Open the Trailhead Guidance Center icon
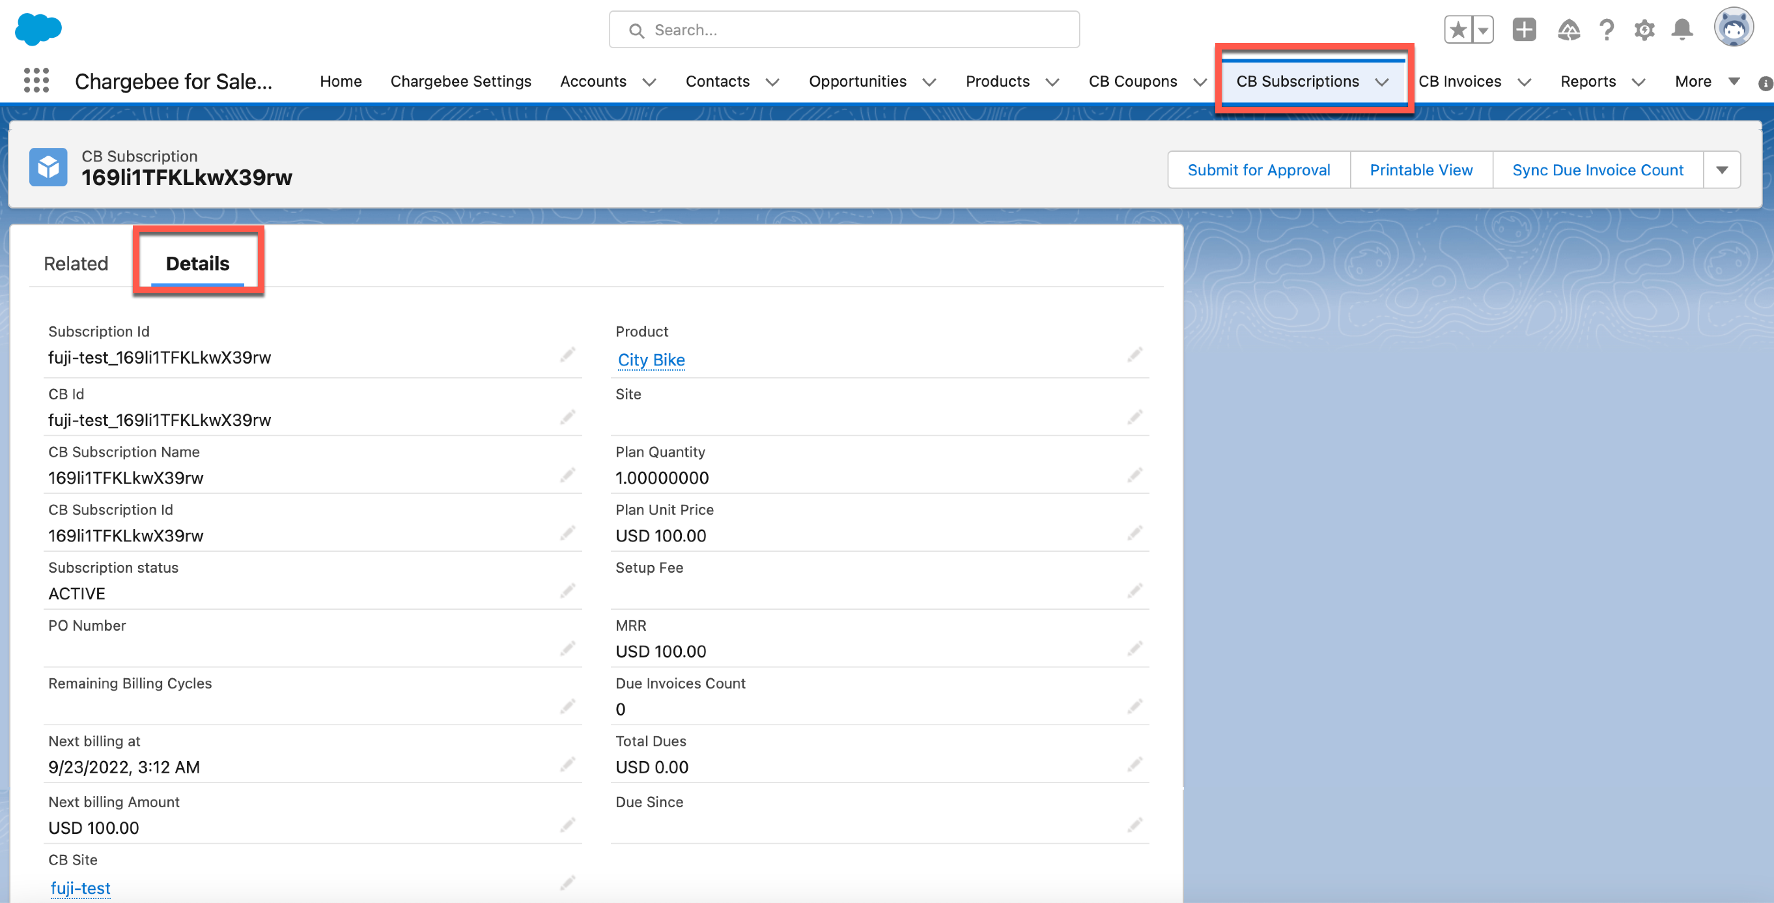 coord(1568,29)
